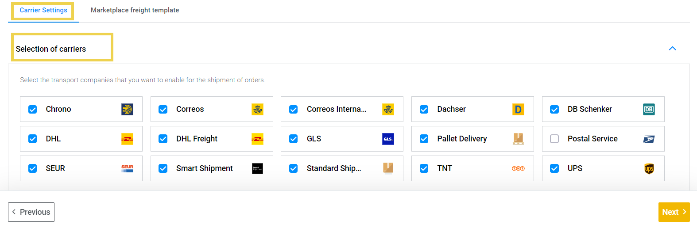Click the Chrono carrier logo icon

point(127,109)
